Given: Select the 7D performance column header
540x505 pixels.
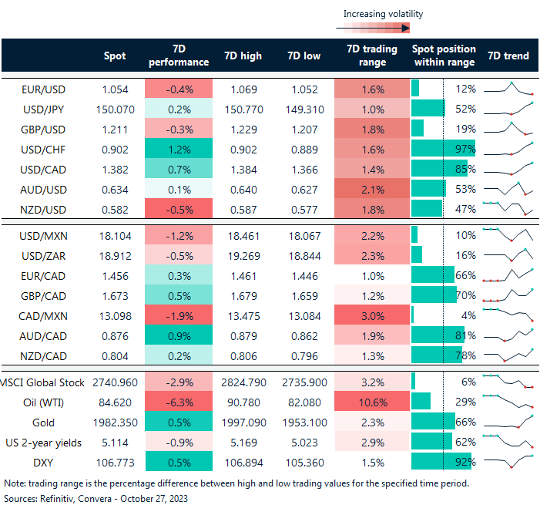Looking at the screenshot, I should 178,56.
